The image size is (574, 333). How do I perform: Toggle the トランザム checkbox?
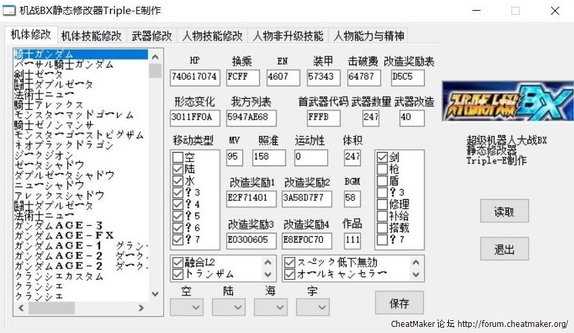(x=178, y=274)
